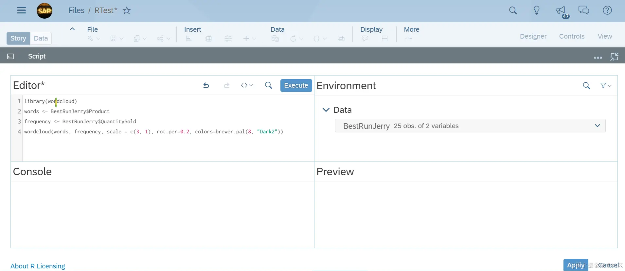Image resolution: width=625 pixels, height=271 pixels.
Task: Search the Environment panel
Action: point(586,86)
